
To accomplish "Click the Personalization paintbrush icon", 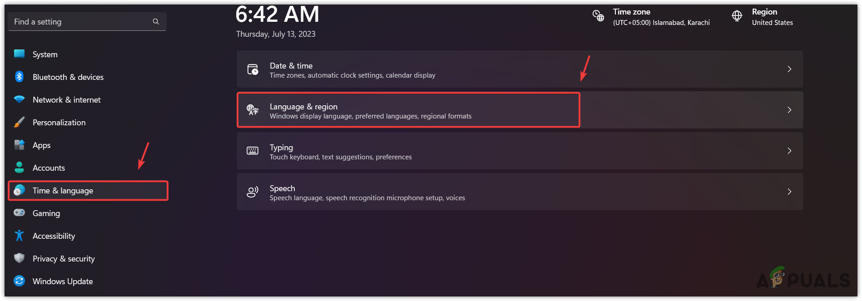I will coord(19,122).
